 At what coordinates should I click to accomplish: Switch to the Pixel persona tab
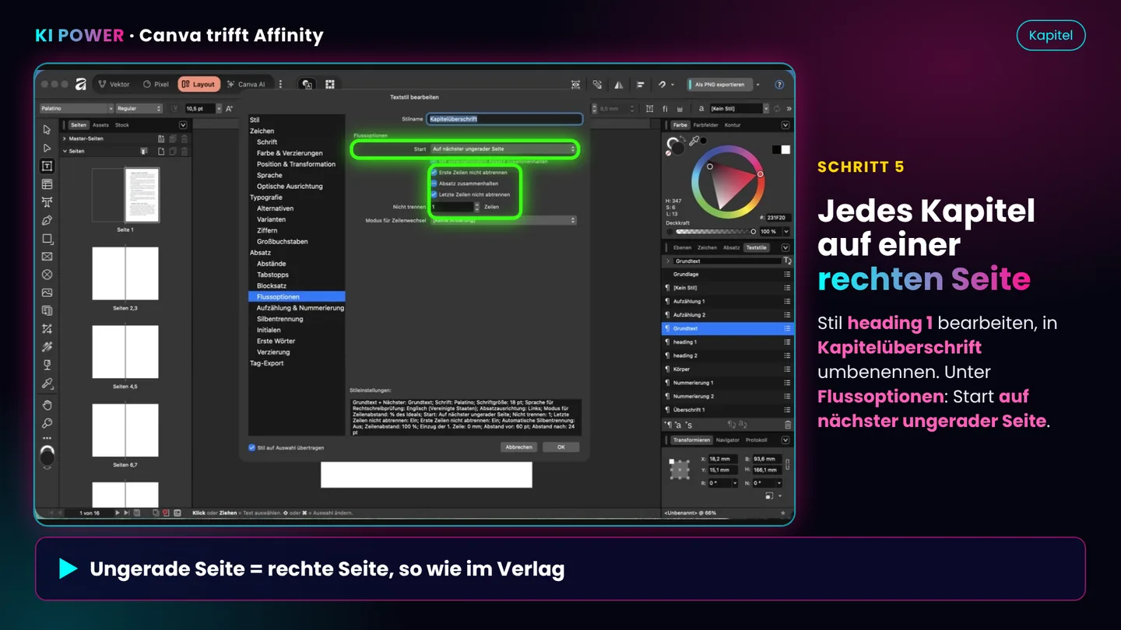[156, 84]
